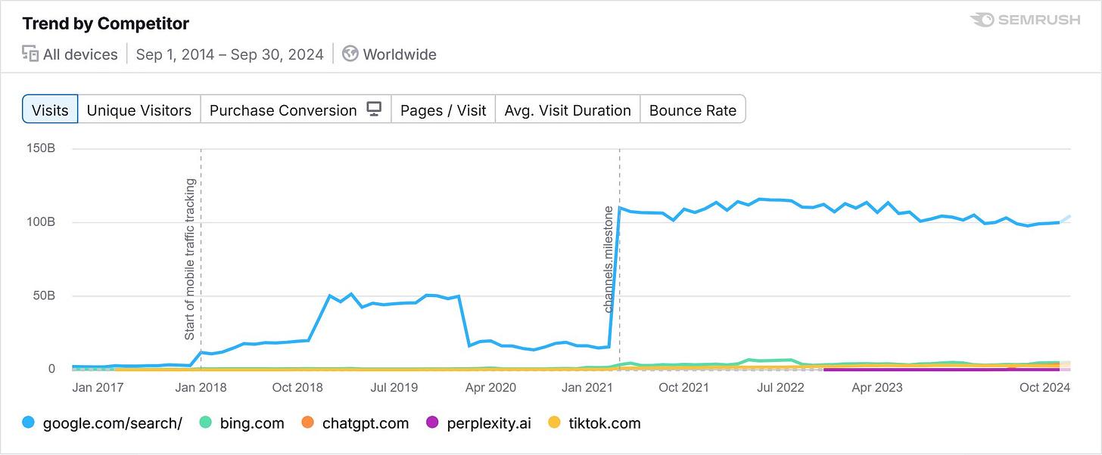Toggle google.com/search/ legend dot
This screenshot has height=455, width=1102.
click(x=29, y=423)
